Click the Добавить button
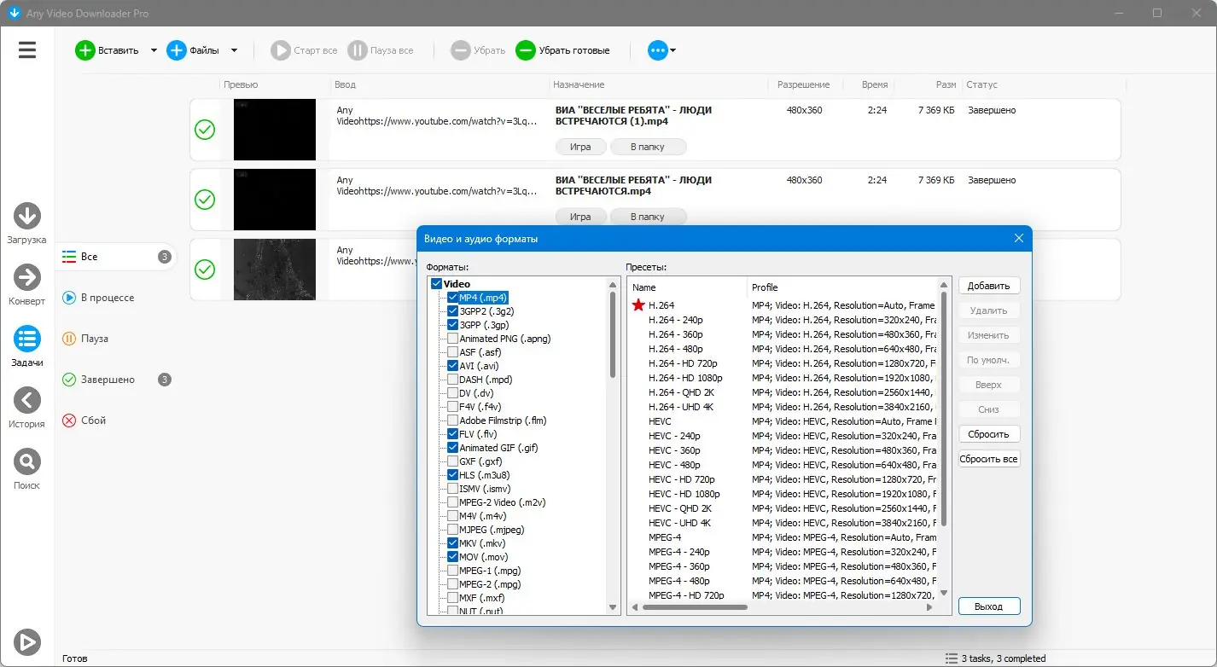 tap(989, 286)
